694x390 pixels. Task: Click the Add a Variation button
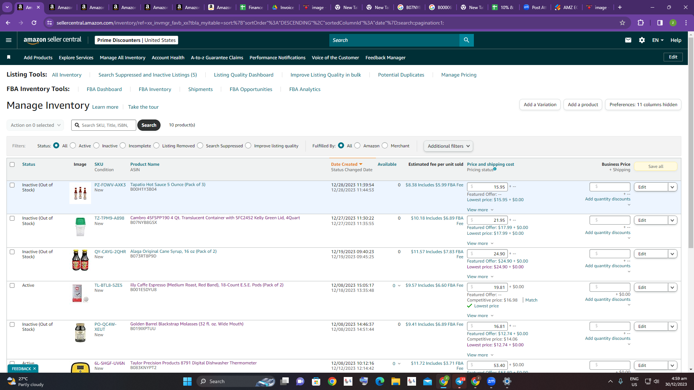[x=540, y=105]
